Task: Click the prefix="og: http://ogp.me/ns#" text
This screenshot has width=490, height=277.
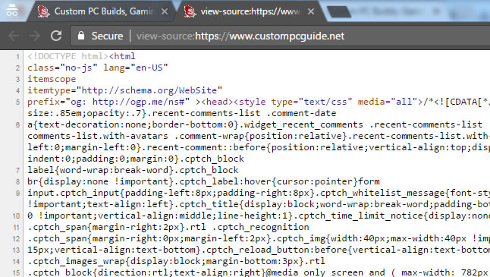Action: [x=108, y=102]
